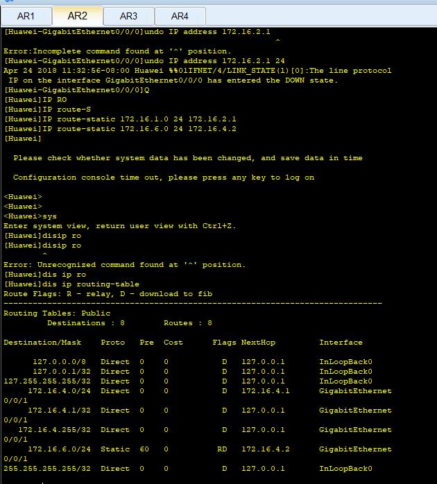Click the 'Route Flags: R - relay' line
The image size is (437, 484).
tap(108, 294)
